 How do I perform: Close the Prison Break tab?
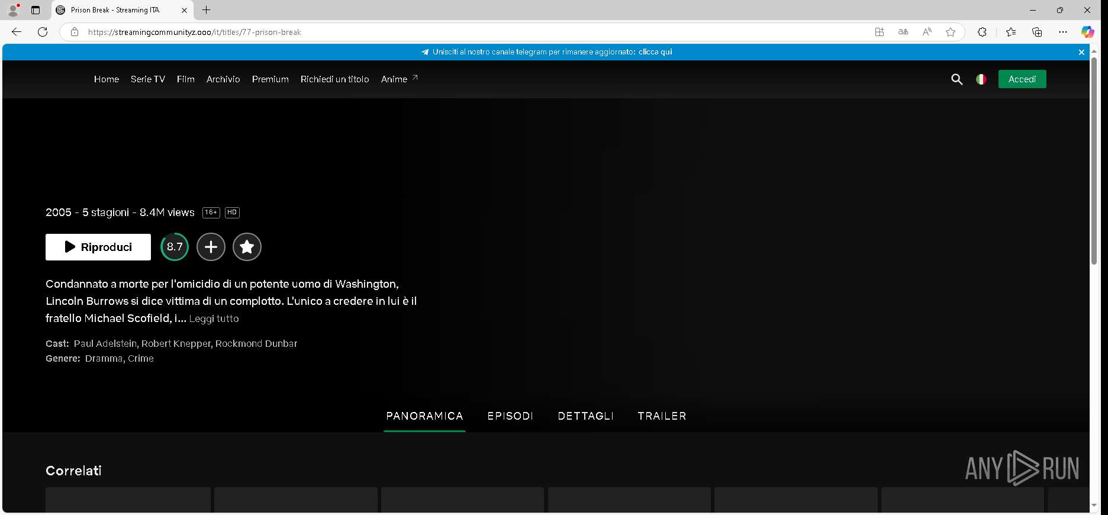pyautogui.click(x=184, y=10)
